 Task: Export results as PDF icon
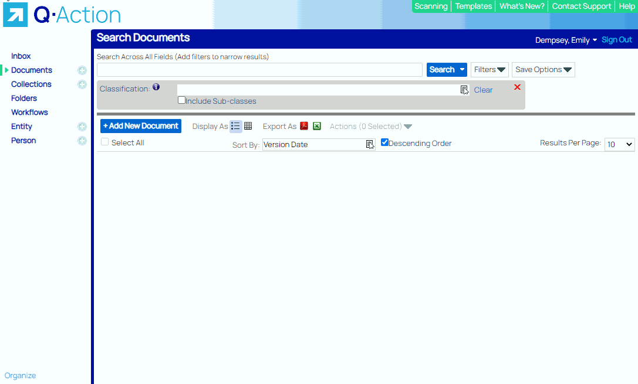pos(304,126)
